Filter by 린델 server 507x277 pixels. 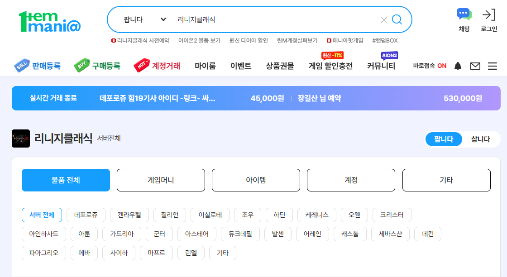(x=191, y=253)
